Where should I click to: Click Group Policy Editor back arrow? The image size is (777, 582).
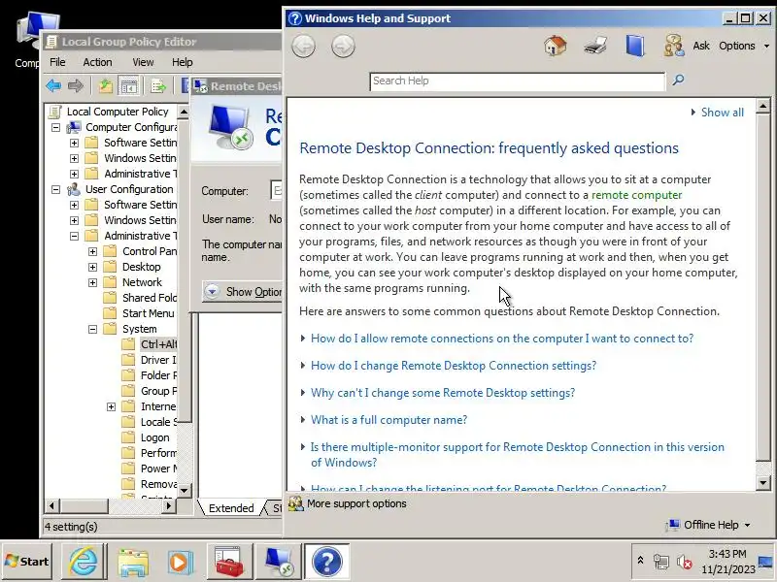53,85
